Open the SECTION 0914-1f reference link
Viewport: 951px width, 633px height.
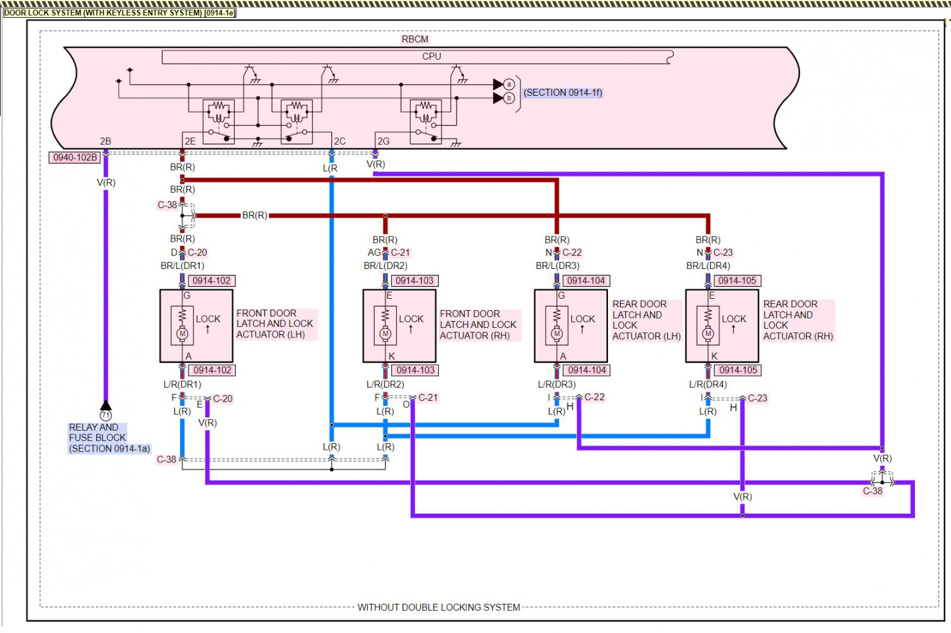coord(563,93)
